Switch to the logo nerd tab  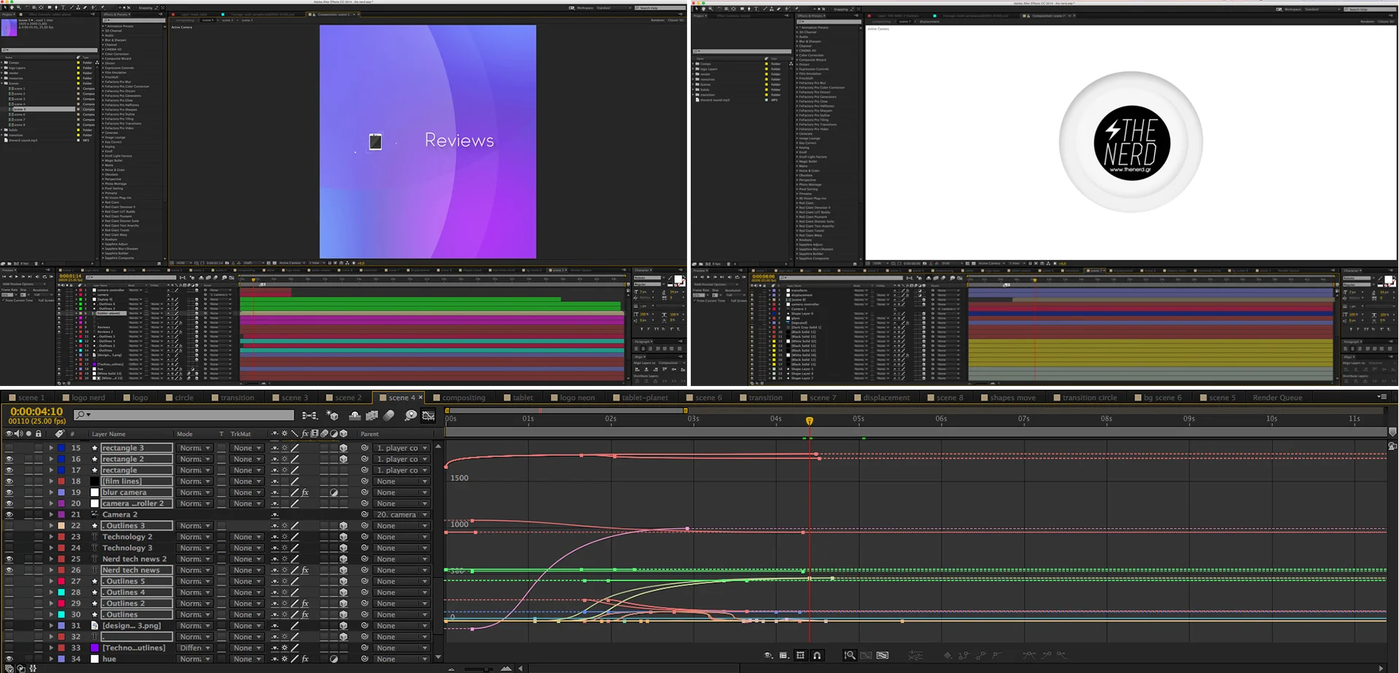[84, 398]
